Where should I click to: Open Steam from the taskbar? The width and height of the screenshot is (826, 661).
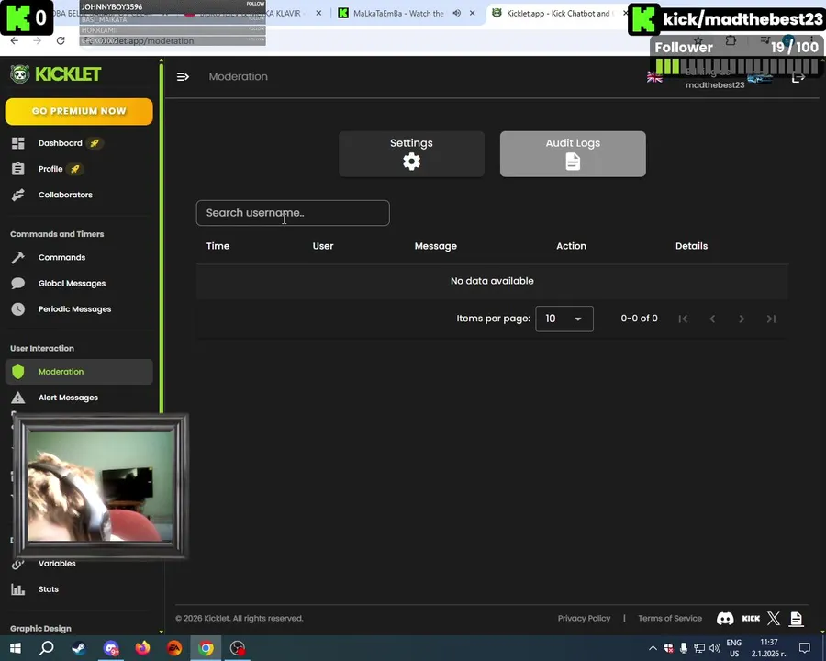point(79,648)
